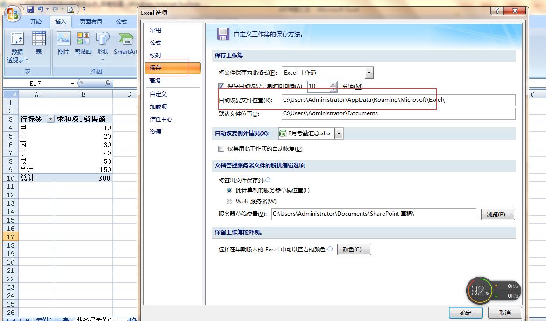Expand the Name Box dropdown arrow
This screenshot has width=546, height=321.
[x=72, y=84]
